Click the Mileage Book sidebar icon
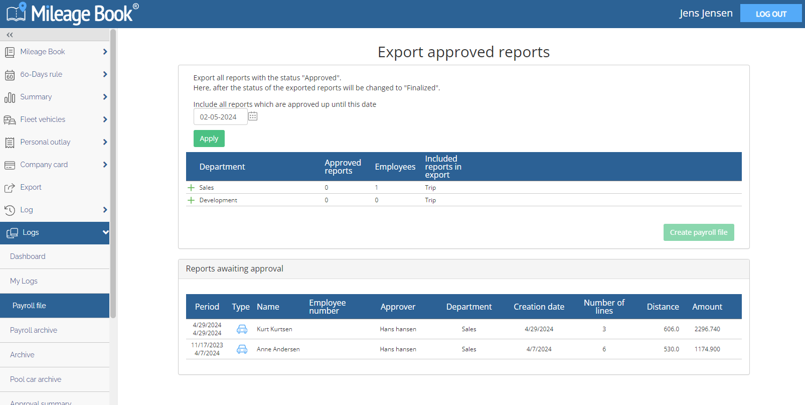 point(10,52)
